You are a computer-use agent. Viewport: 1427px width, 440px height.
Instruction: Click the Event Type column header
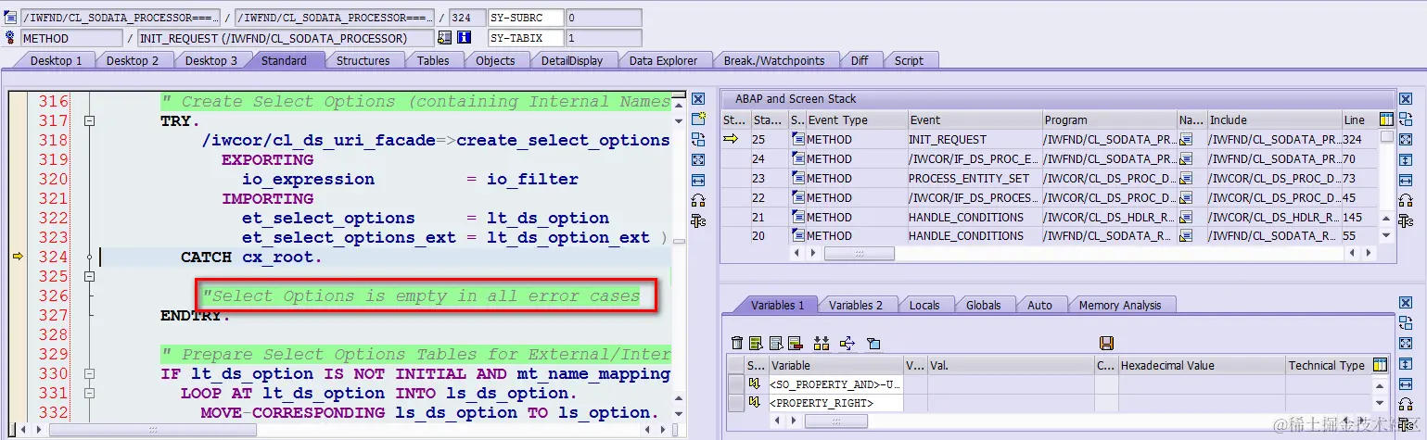coord(856,119)
